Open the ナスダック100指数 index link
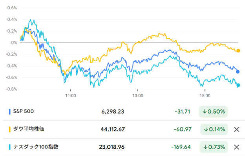The image size is (245, 157). point(36,147)
